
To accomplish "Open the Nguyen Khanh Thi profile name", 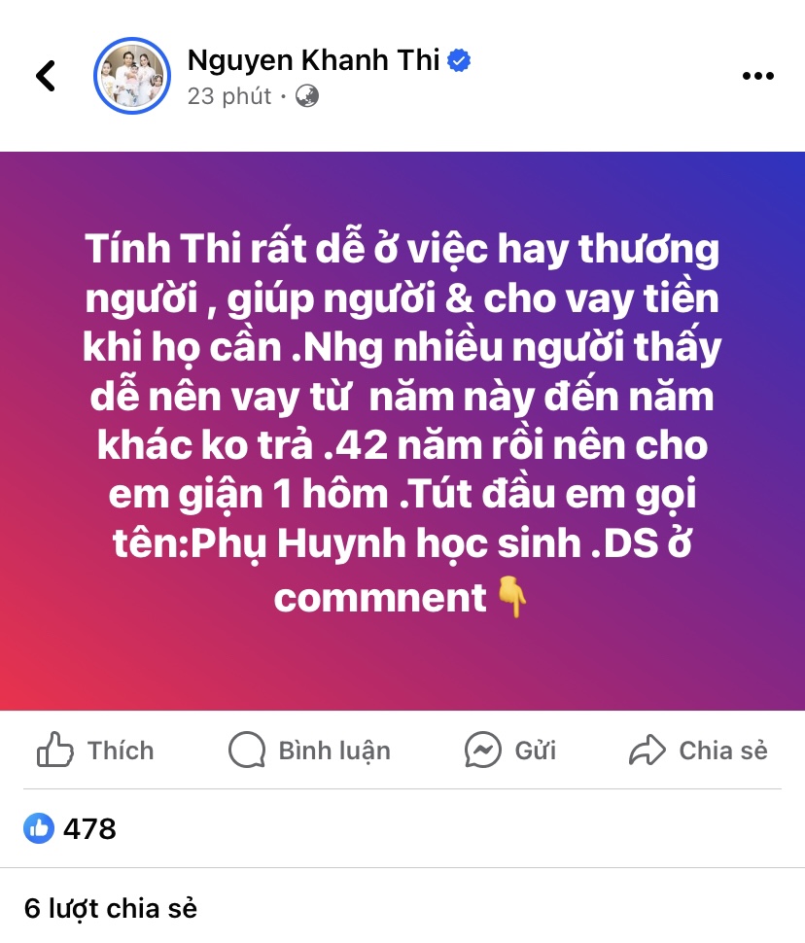I will pos(313,60).
